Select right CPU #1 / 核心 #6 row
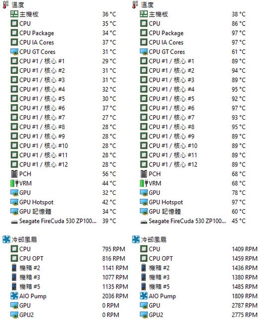 (x=193, y=108)
